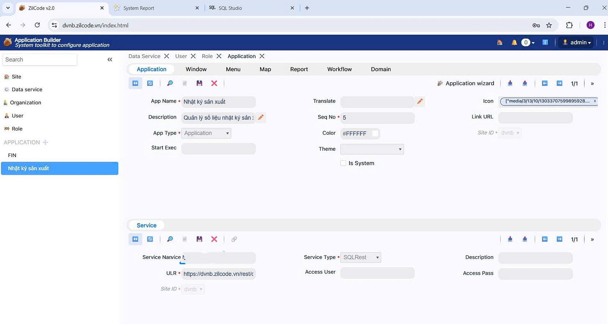Bookmark this page with star icon
The width and height of the screenshot is (608, 324).
549,25
